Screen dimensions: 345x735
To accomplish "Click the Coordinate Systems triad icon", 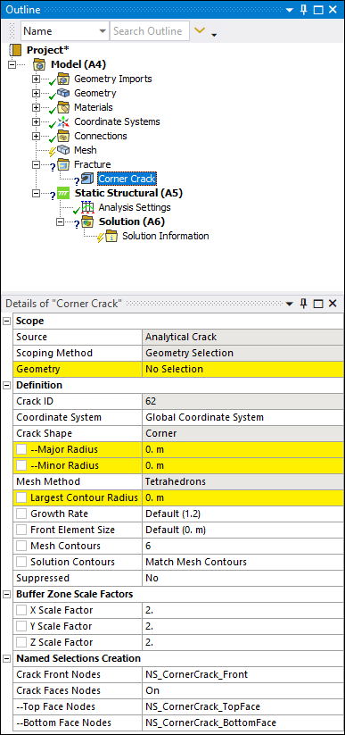I will [x=63, y=121].
